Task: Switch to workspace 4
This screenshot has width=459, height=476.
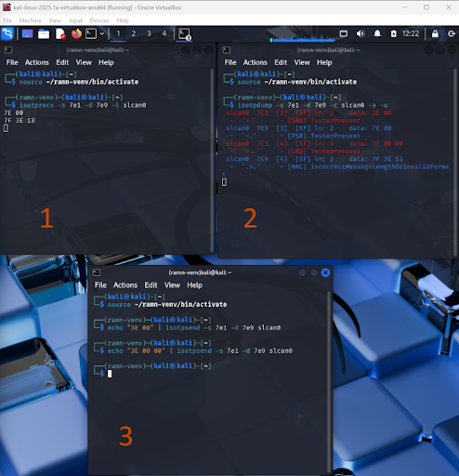Action: 164,33
